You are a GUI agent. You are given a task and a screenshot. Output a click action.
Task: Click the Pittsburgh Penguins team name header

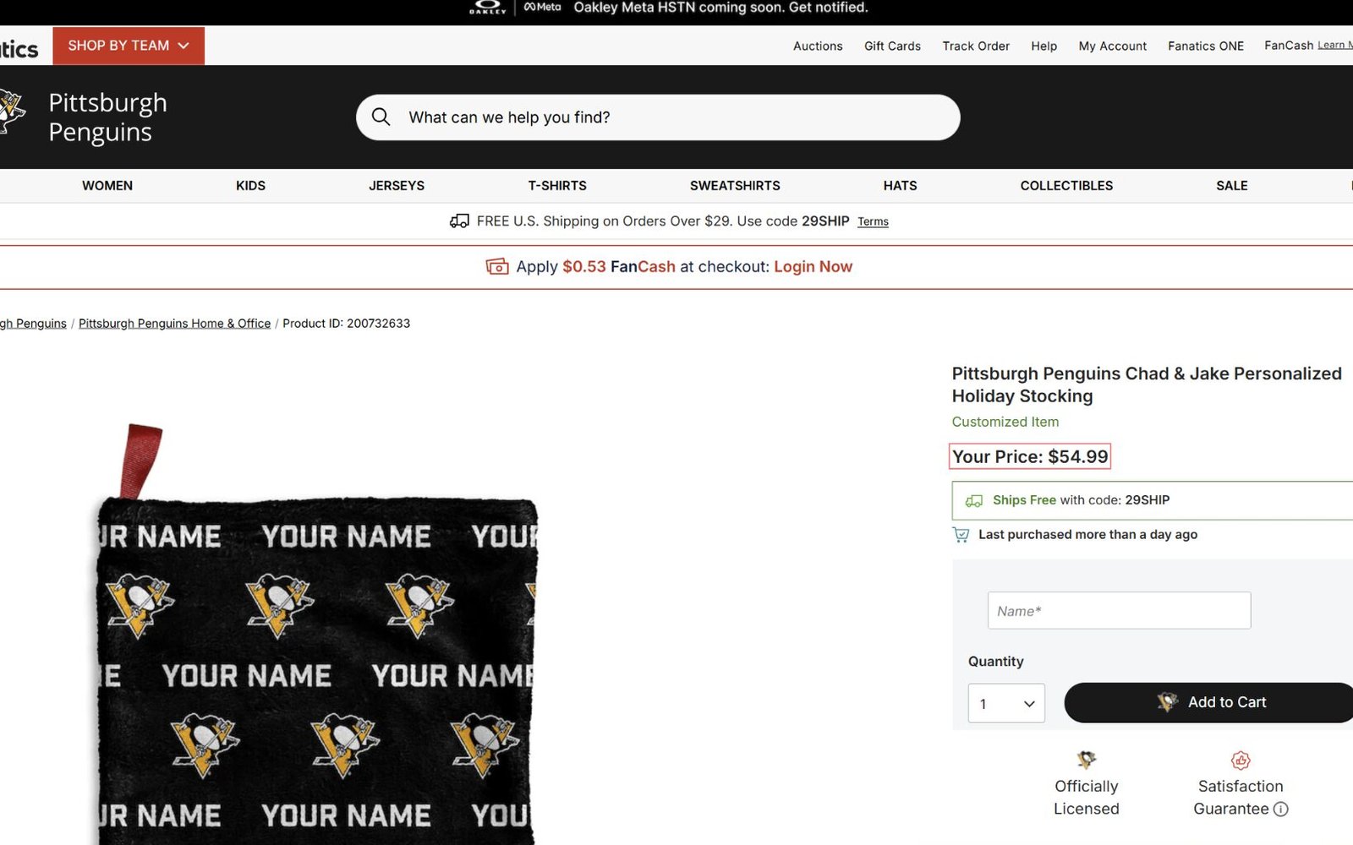tap(107, 117)
